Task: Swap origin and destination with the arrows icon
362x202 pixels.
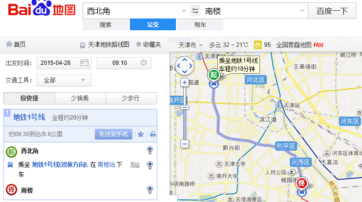Action: (x=195, y=11)
